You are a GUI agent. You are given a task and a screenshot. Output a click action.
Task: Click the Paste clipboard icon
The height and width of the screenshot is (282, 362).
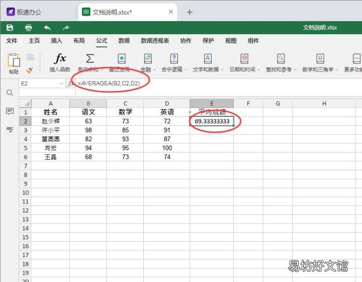[14, 60]
